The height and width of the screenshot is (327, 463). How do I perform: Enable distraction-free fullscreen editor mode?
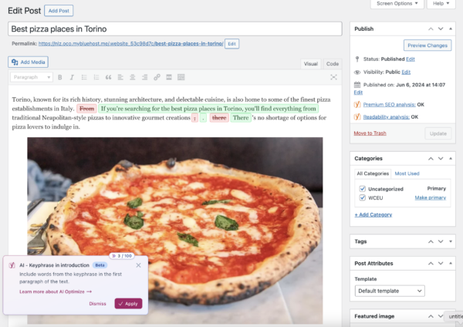(333, 77)
